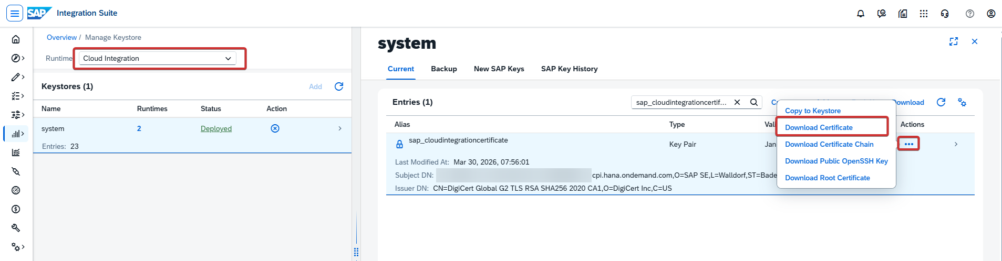Open three-dot actions for sap_cloudintegrationcertificate
The image size is (1002, 261).
pos(908,144)
